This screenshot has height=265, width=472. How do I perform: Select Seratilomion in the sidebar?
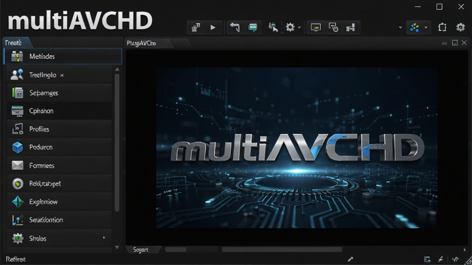(59, 220)
